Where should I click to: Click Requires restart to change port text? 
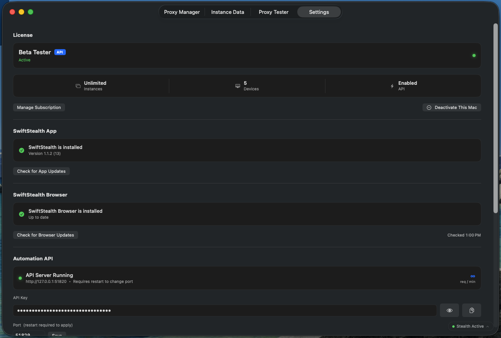(103, 282)
